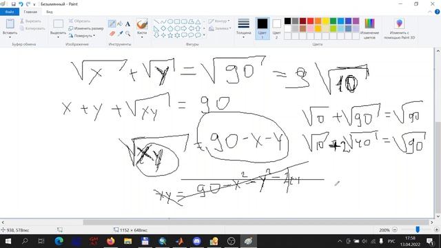Screen dimensions: 441x248
Task: Click Undo arrow in quick access toolbar
Action: click(x=21, y=4)
